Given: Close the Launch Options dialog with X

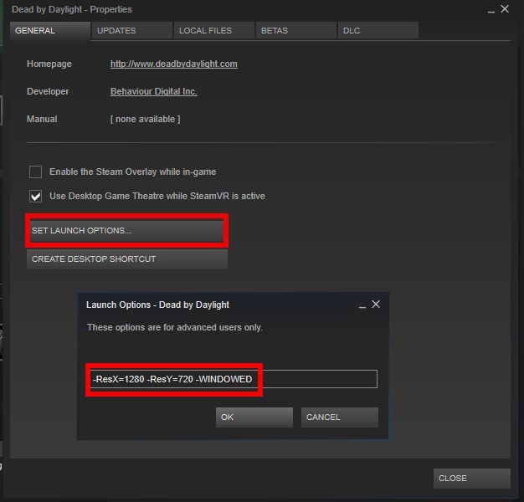Looking at the screenshot, I should (376, 305).
